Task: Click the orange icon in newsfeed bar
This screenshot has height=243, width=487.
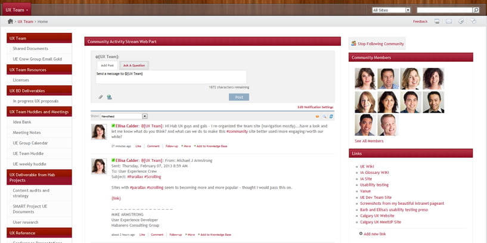Action: [318, 116]
